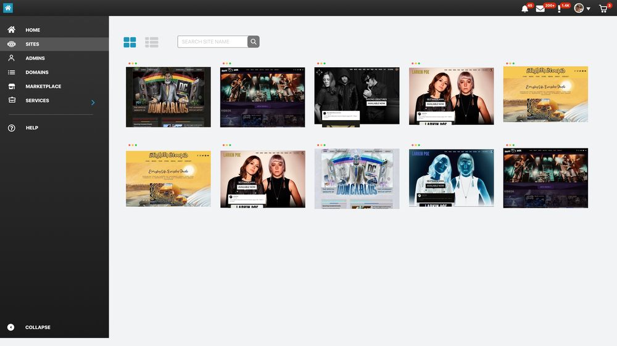Viewport: 617px width, 346px height.
Task: Switch to list view
Action: 152,42
